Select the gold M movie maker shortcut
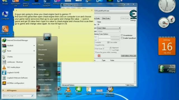Screen dimensions: 179x100 pyautogui.click(x=110, y=92)
